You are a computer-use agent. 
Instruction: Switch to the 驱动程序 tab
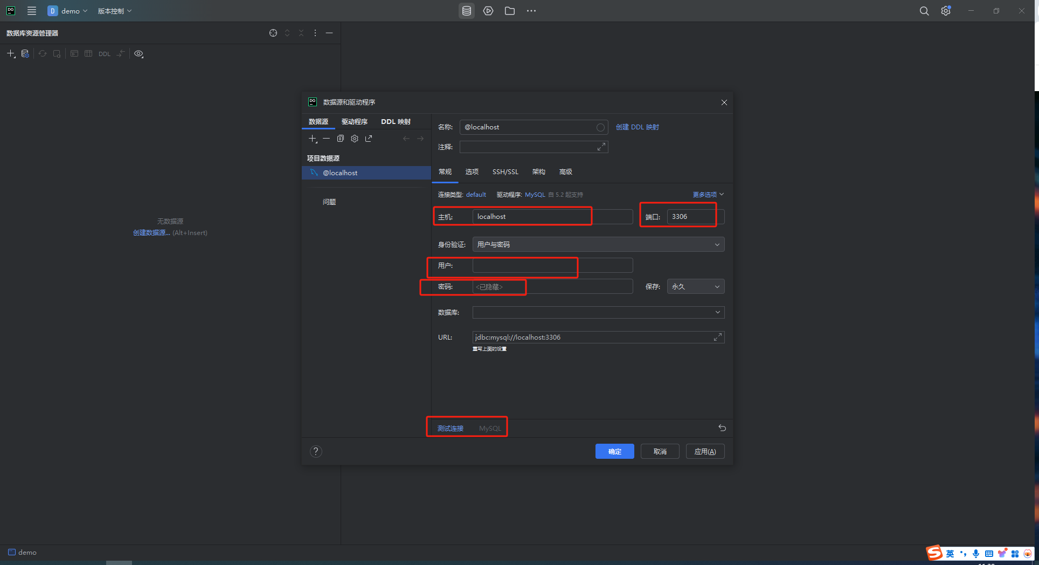click(x=355, y=122)
